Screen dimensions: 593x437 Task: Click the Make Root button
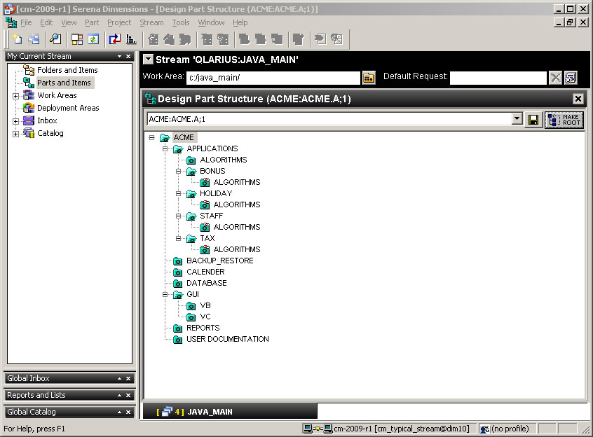pyautogui.click(x=564, y=120)
